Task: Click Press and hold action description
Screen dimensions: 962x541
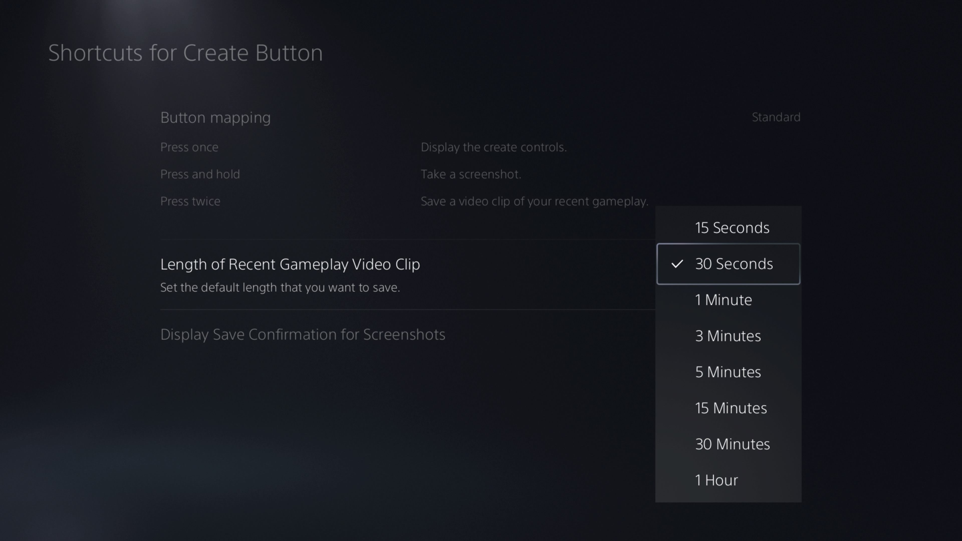Action: [x=470, y=174]
